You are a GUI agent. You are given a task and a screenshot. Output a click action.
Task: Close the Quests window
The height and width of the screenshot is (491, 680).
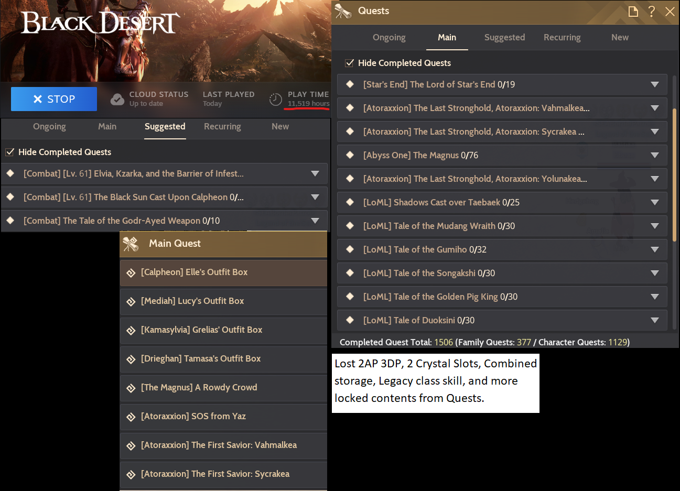tap(670, 12)
